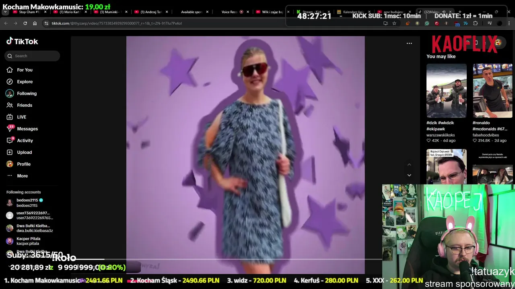This screenshot has height=289, width=515.
Task: Click the browser Back arrow
Action: tap(6, 23)
